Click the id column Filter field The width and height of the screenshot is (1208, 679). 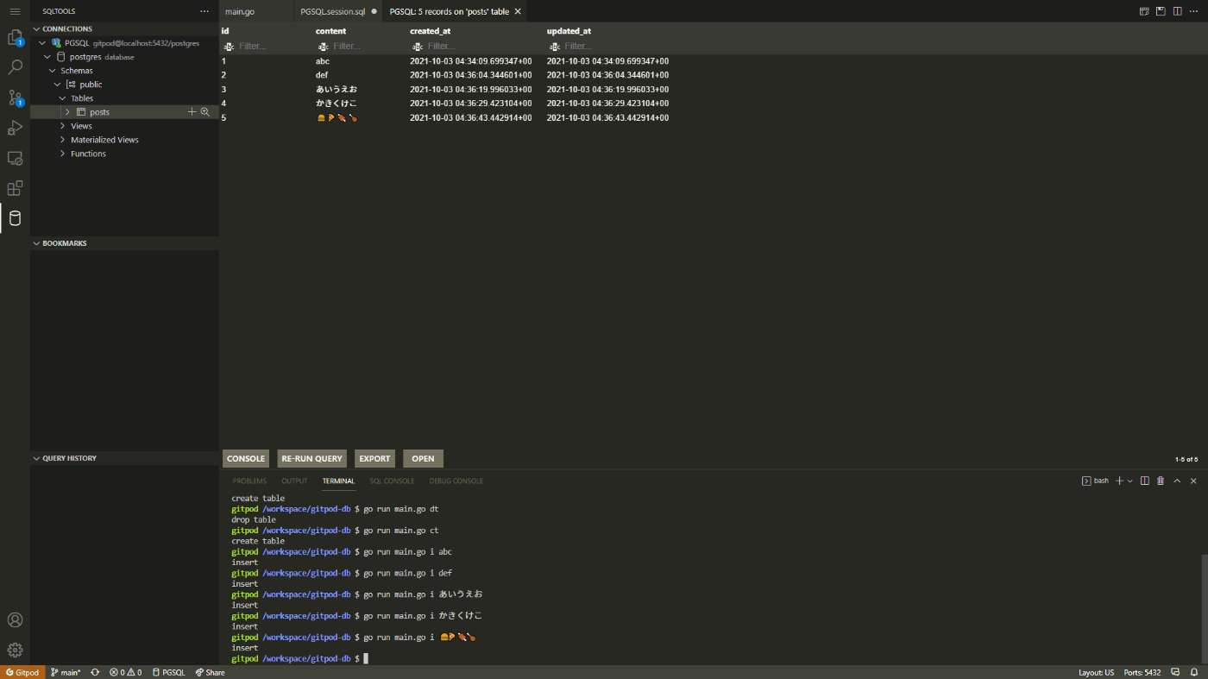coord(267,46)
